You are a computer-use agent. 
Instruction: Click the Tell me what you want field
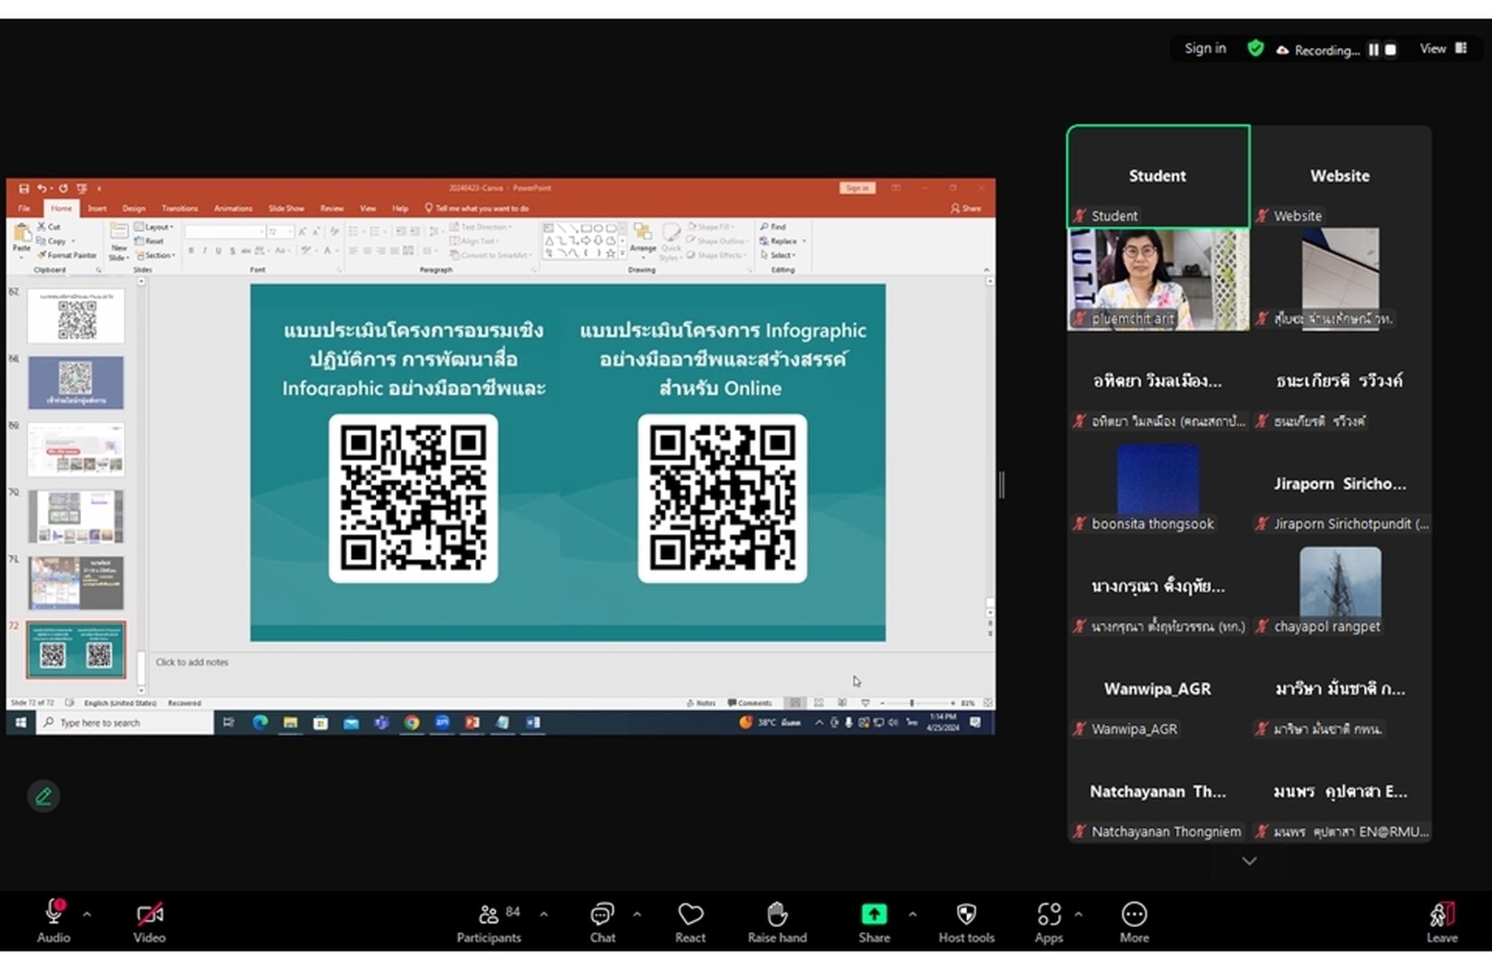477,208
